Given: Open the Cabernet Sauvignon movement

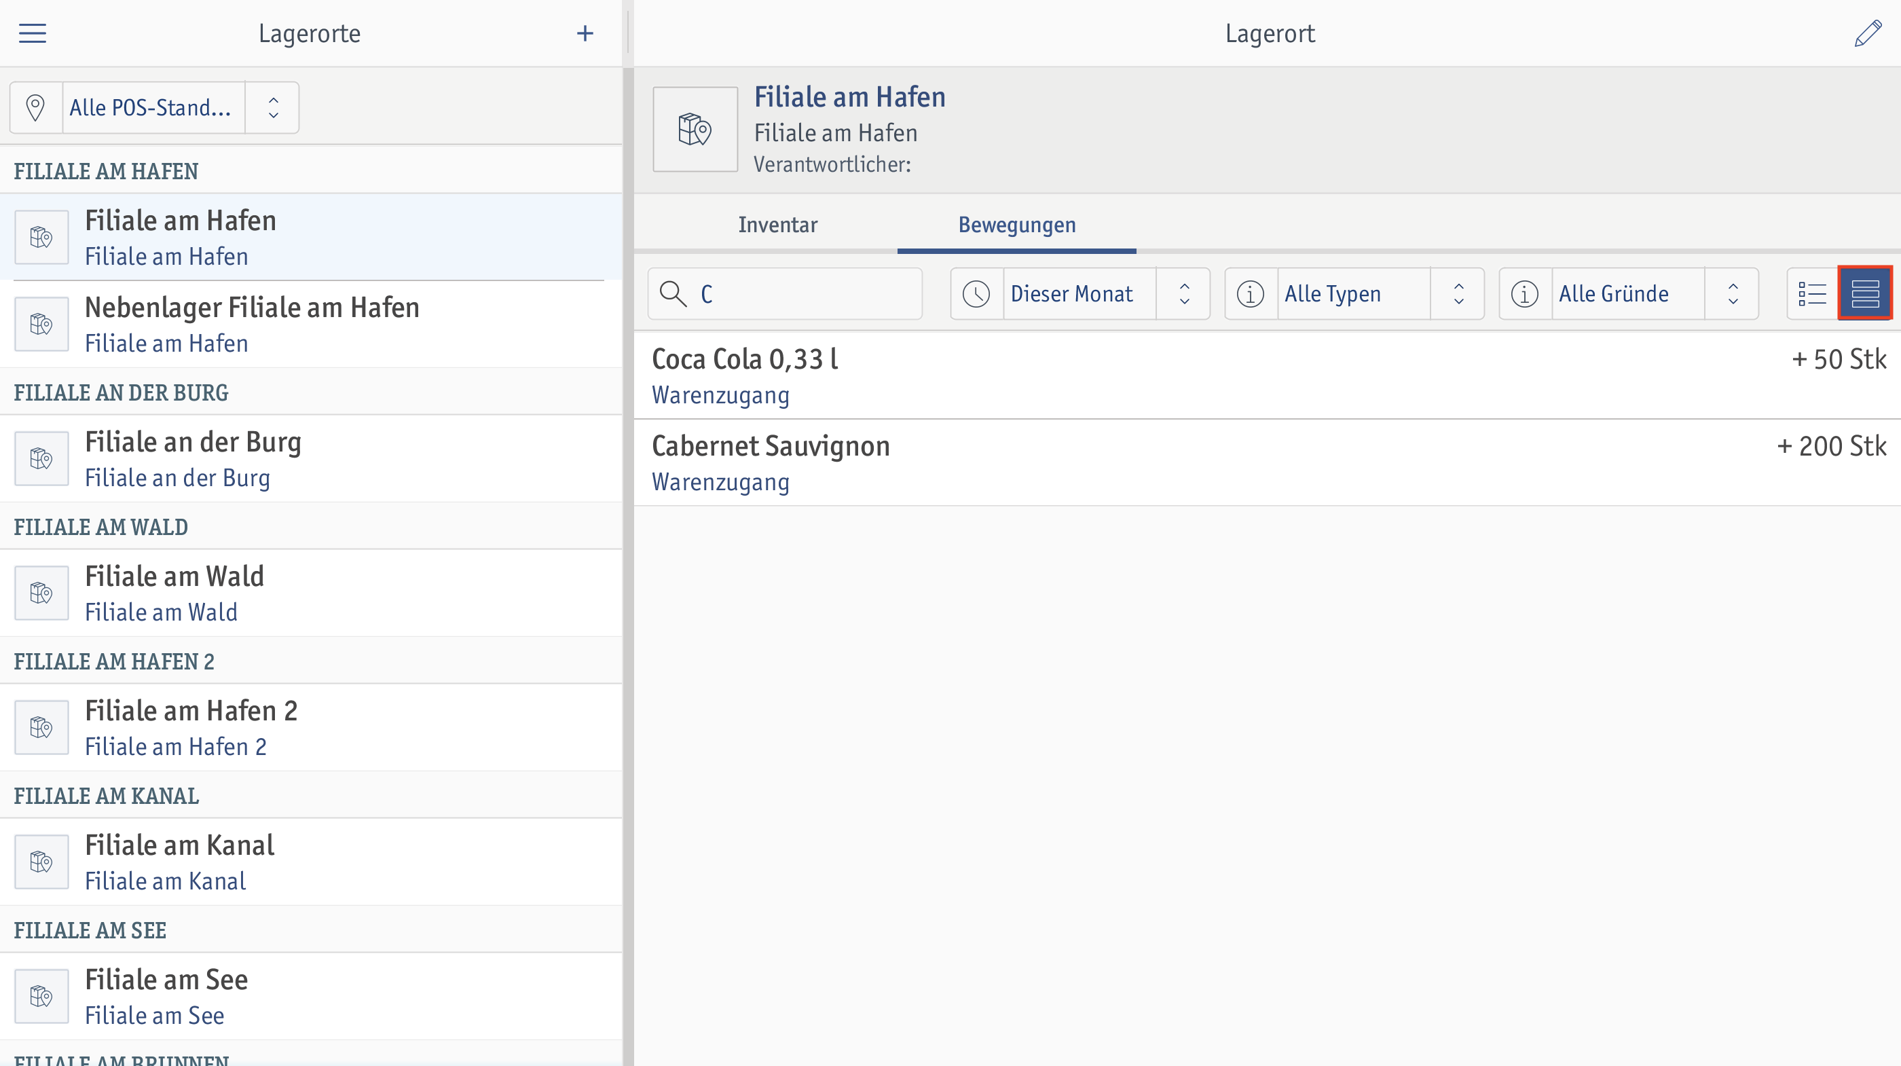Looking at the screenshot, I should point(1267,463).
